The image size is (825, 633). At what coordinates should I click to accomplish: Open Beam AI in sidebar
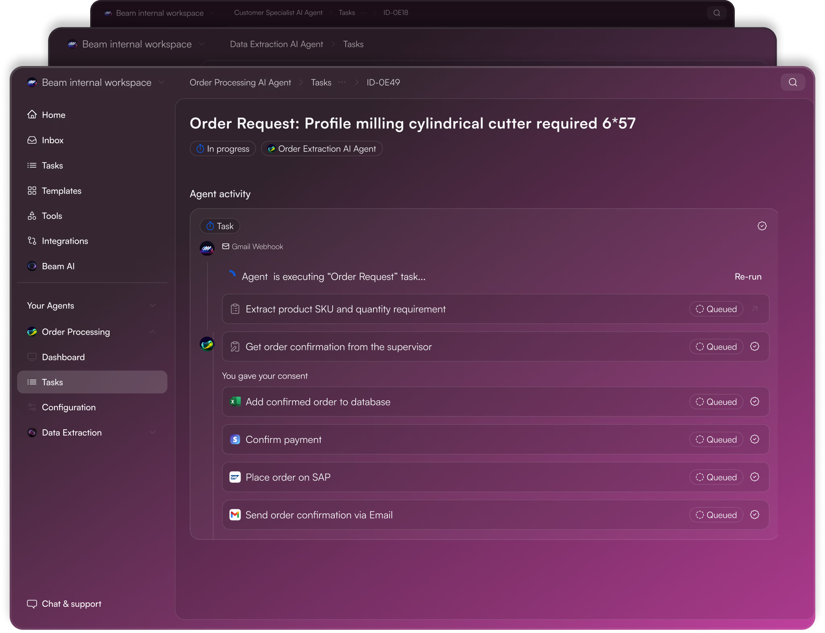click(x=58, y=266)
